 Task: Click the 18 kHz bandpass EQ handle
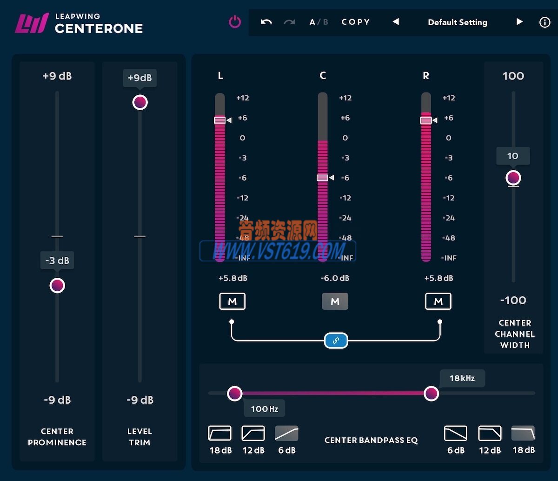tap(431, 393)
